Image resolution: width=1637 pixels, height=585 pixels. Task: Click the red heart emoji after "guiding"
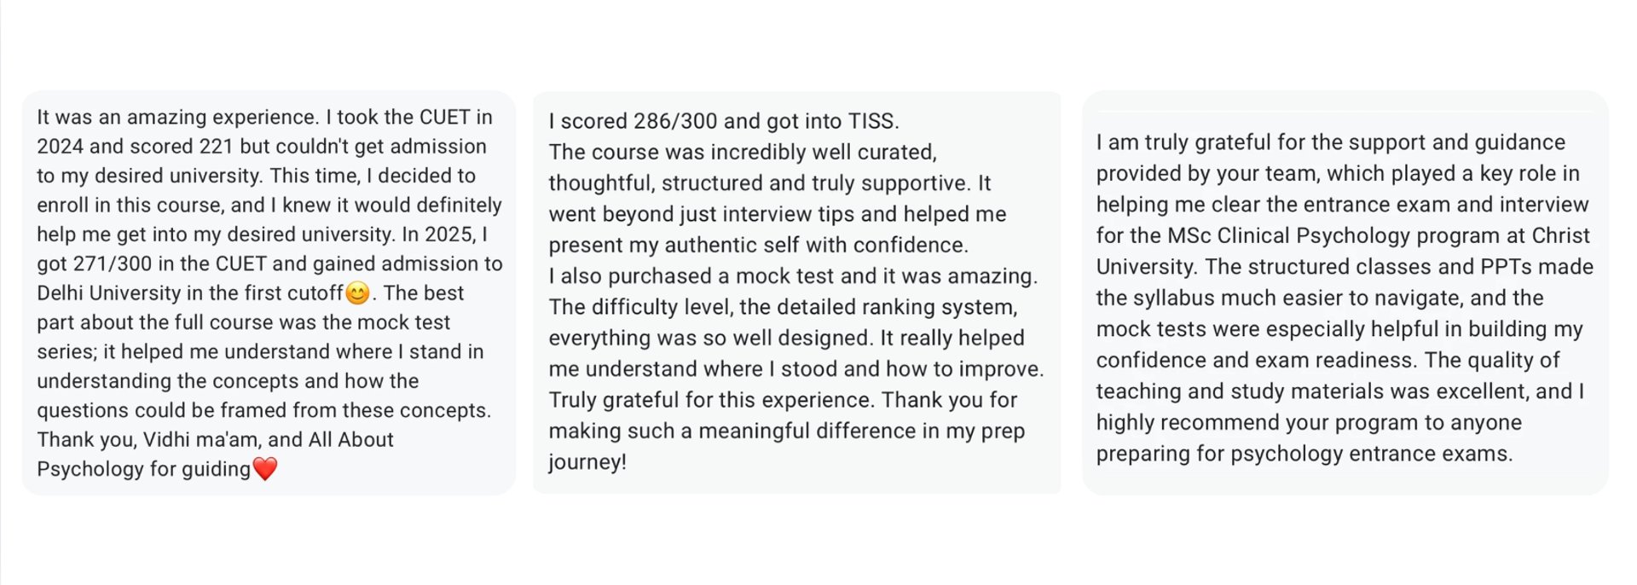[265, 469]
